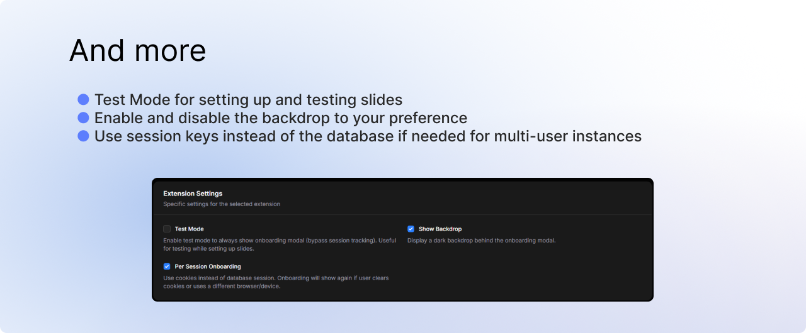Click the 'Per Session Onboarding' option label
The width and height of the screenshot is (806, 333).
coord(208,267)
